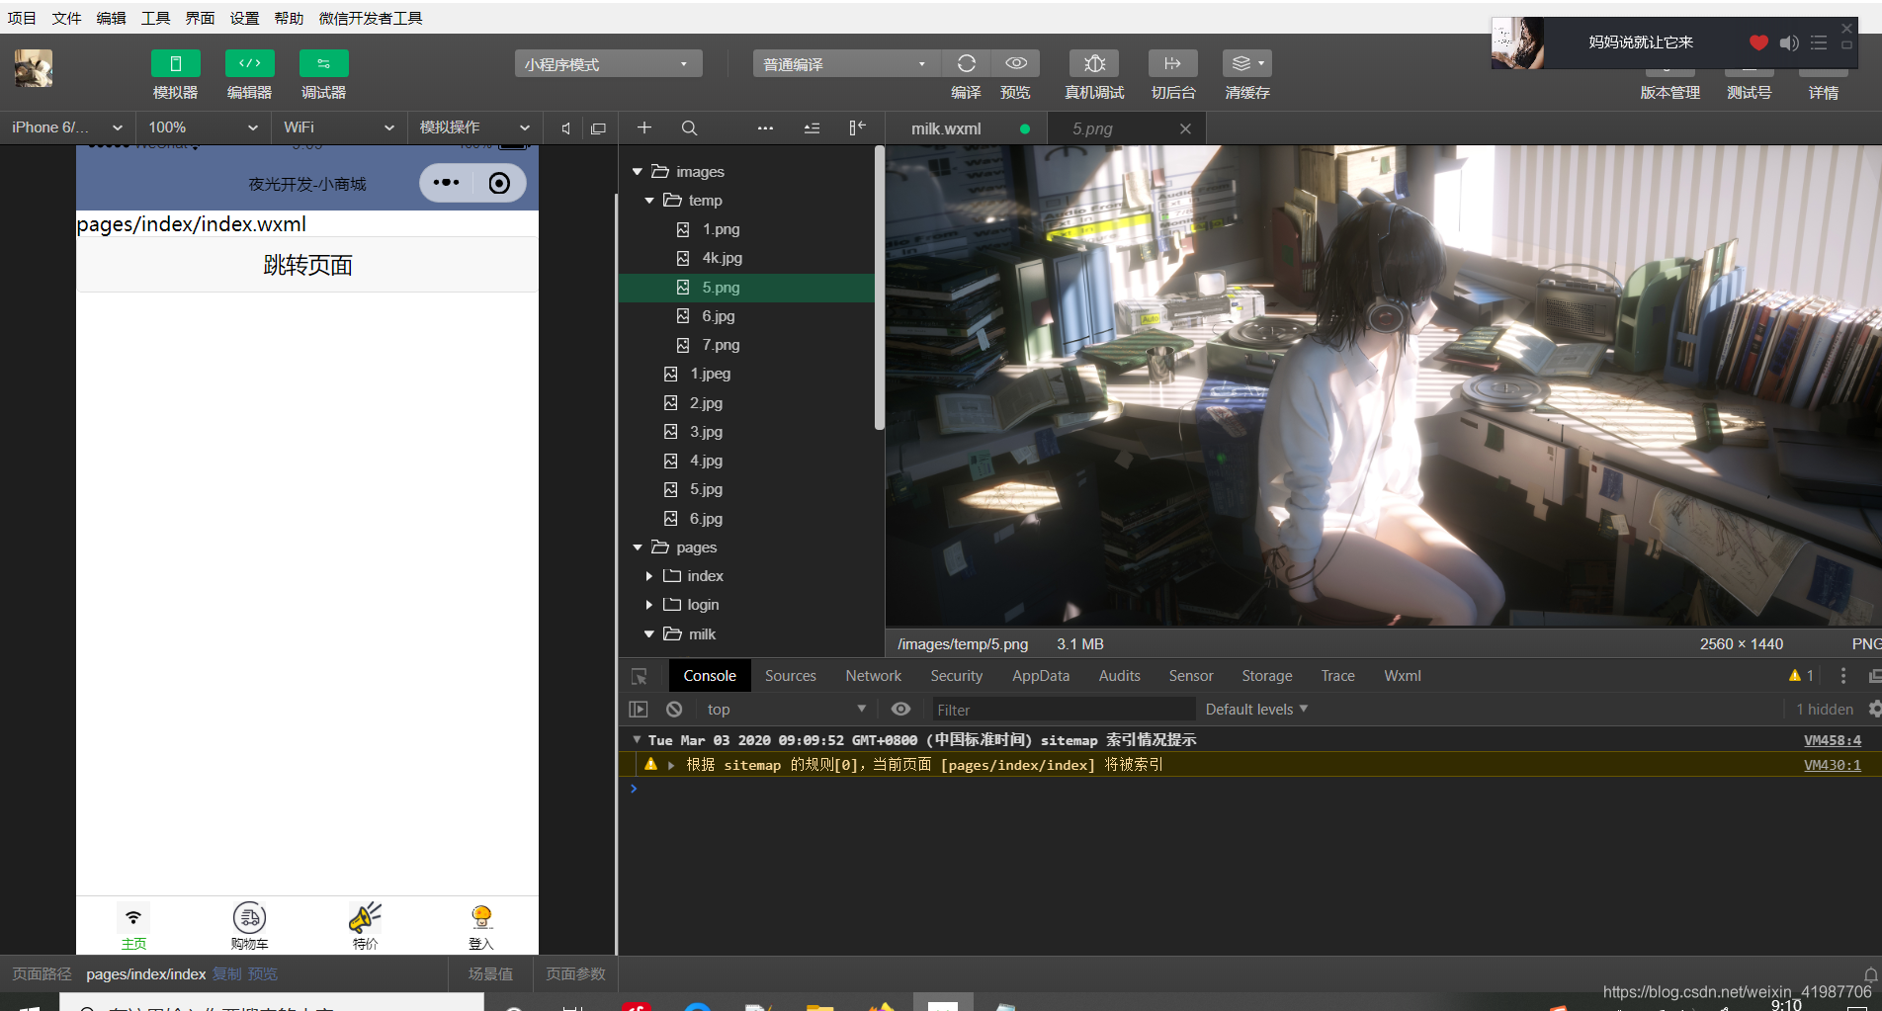Collapse the temp folder
This screenshot has height=1011, width=1882.
[649, 201]
